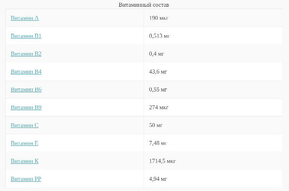The height and width of the screenshot is (191, 289).
Task: Follow the Витамин B4 link
Action: (26, 72)
